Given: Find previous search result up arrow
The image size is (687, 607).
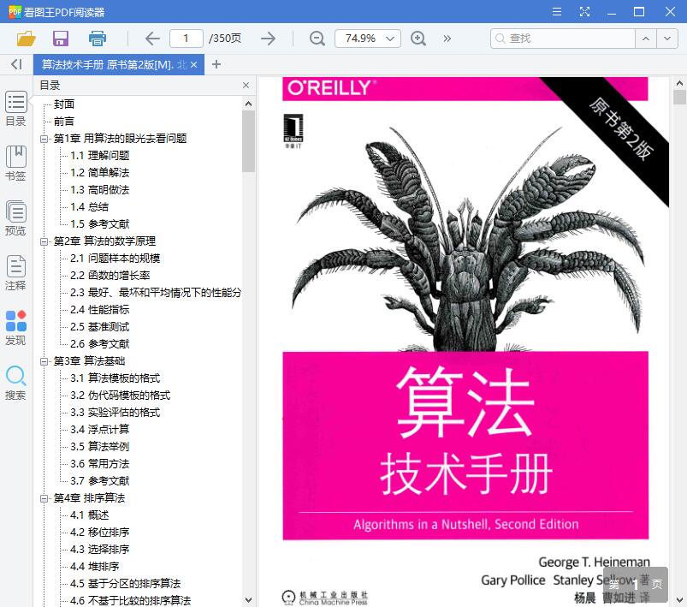Looking at the screenshot, I should click(x=646, y=39).
